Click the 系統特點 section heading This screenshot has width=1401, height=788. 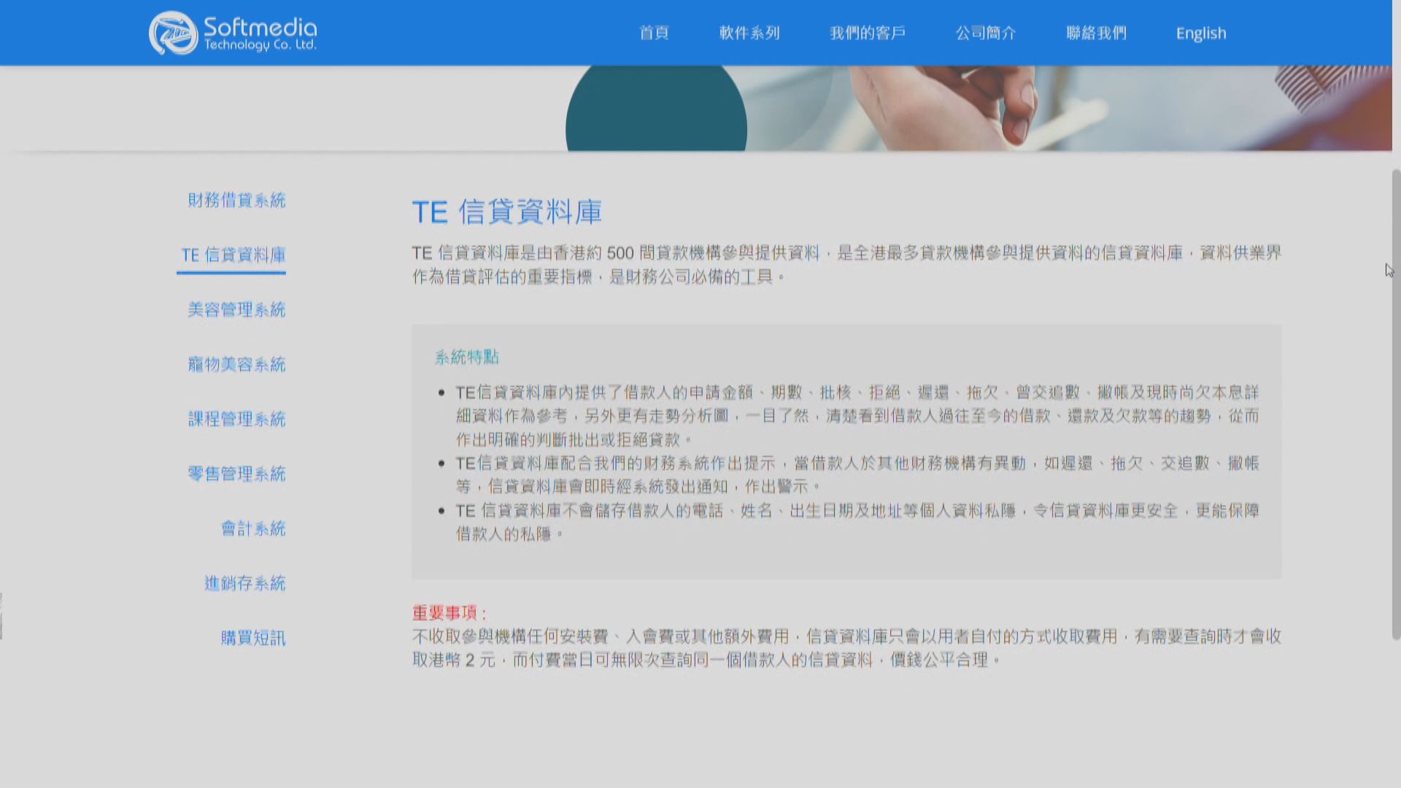click(x=466, y=357)
